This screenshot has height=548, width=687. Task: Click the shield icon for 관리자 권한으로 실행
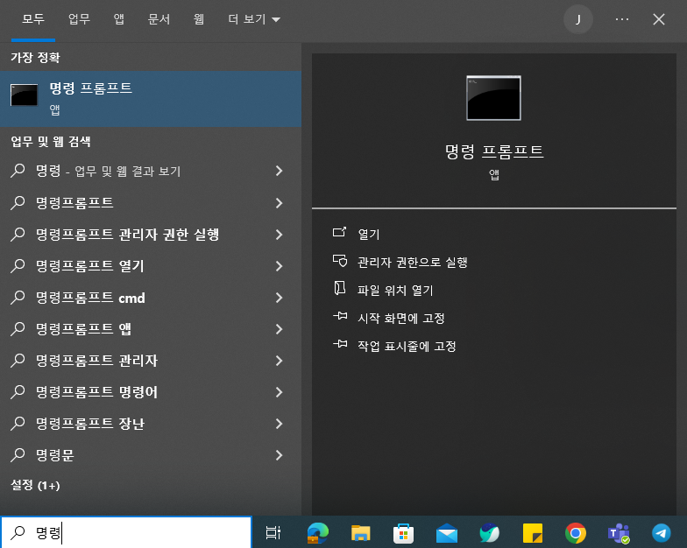[x=340, y=261]
